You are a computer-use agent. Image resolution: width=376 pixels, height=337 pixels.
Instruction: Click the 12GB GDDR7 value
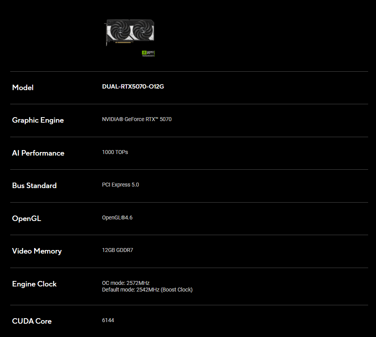click(x=117, y=250)
